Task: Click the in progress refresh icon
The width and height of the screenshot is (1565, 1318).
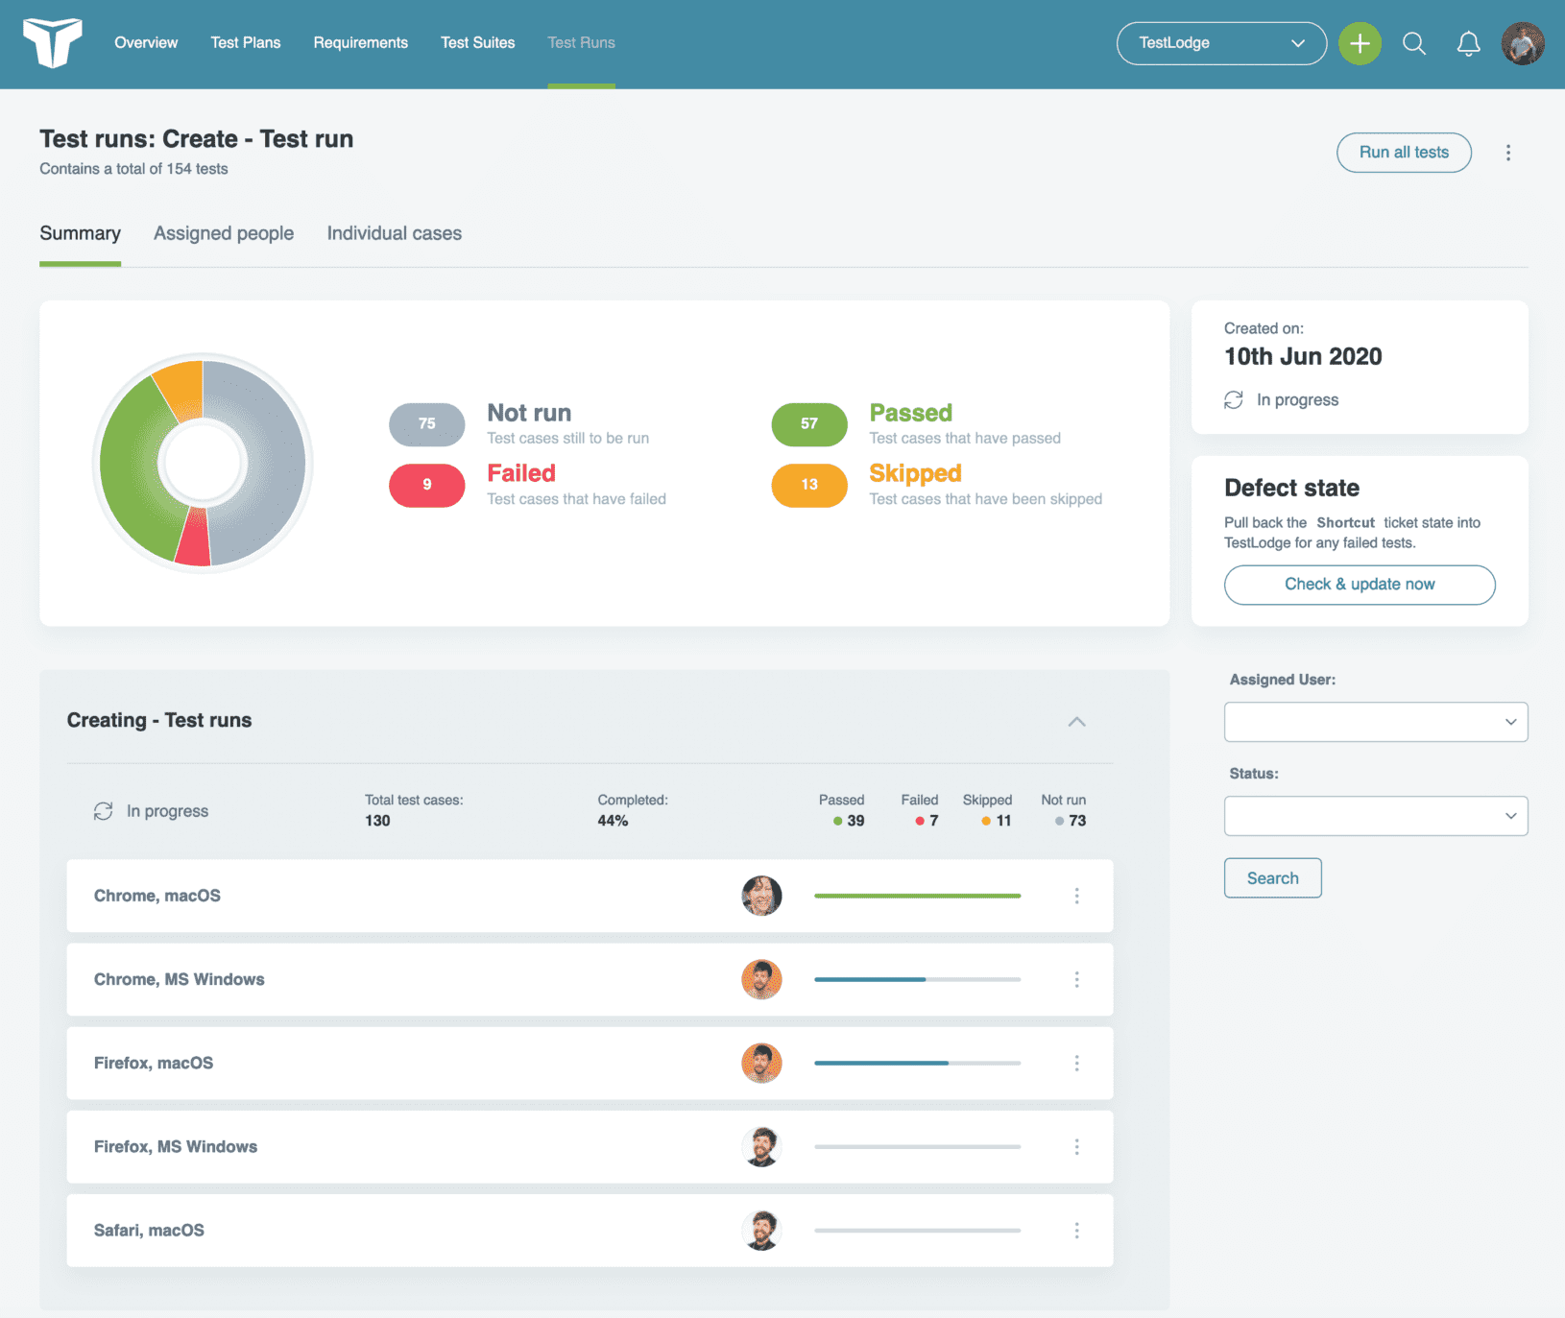Action: 104,810
